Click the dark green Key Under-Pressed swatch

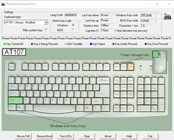point(113,44)
